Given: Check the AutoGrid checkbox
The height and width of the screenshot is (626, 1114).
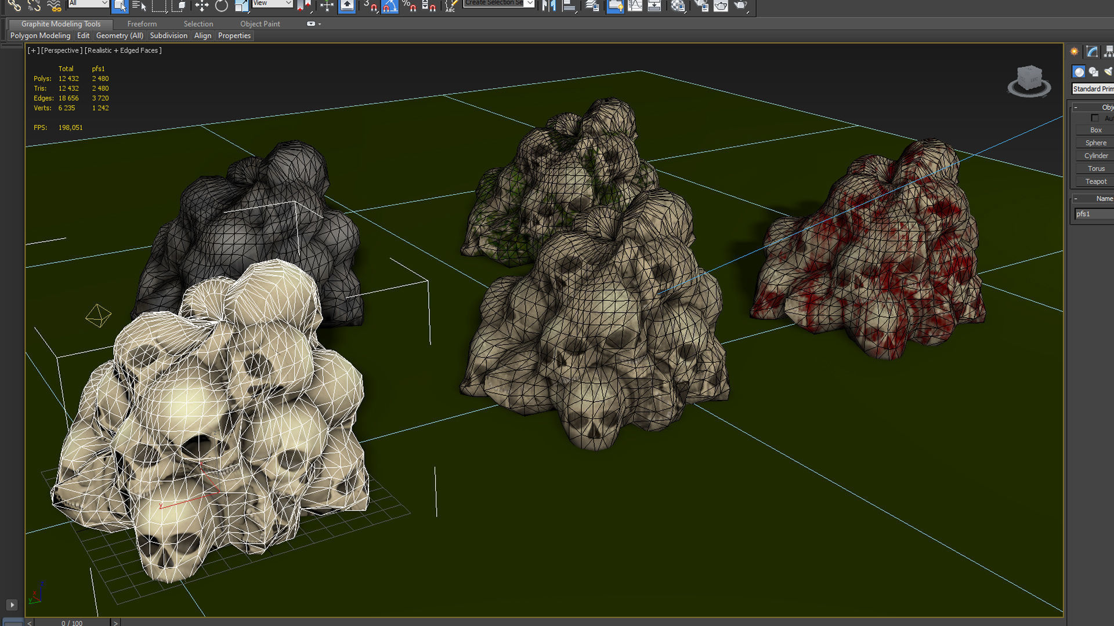Looking at the screenshot, I should coord(1095,118).
